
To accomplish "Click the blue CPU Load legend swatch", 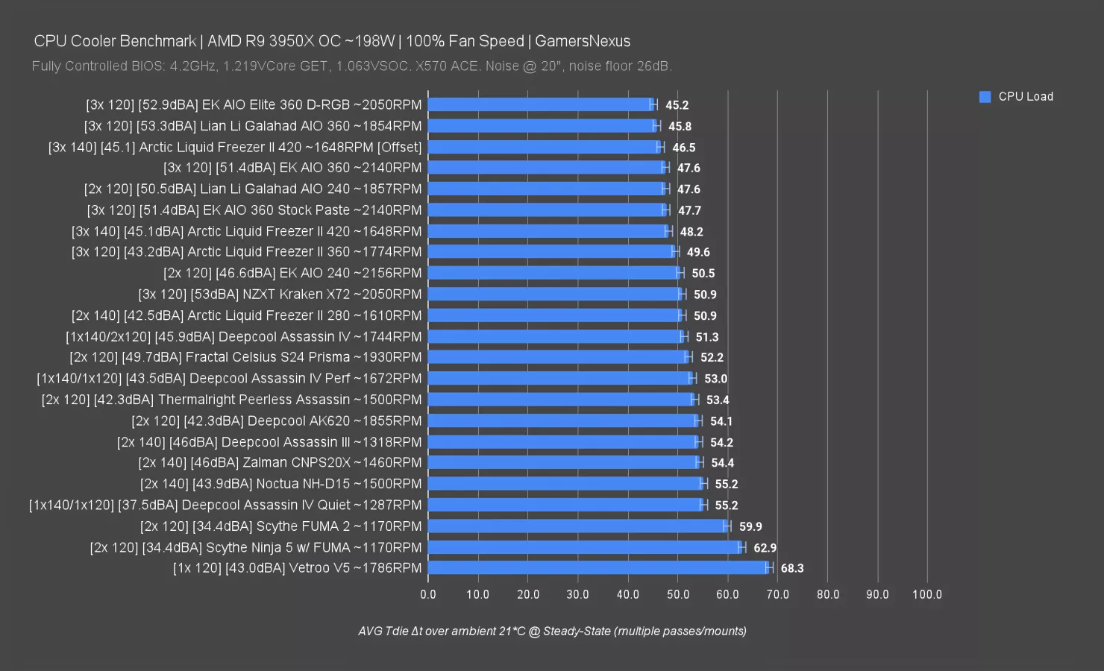I will click(x=985, y=97).
